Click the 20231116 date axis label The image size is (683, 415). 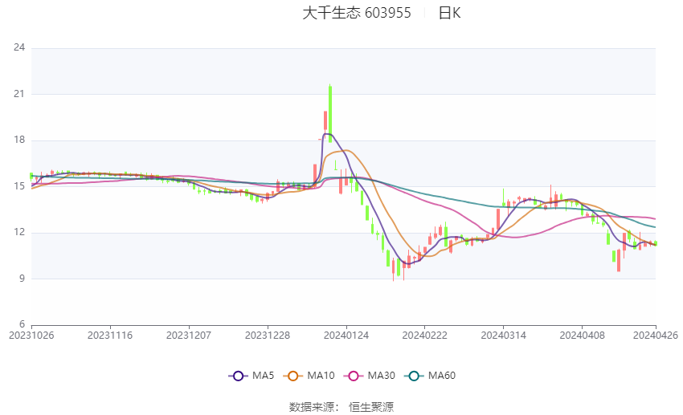tap(110, 336)
